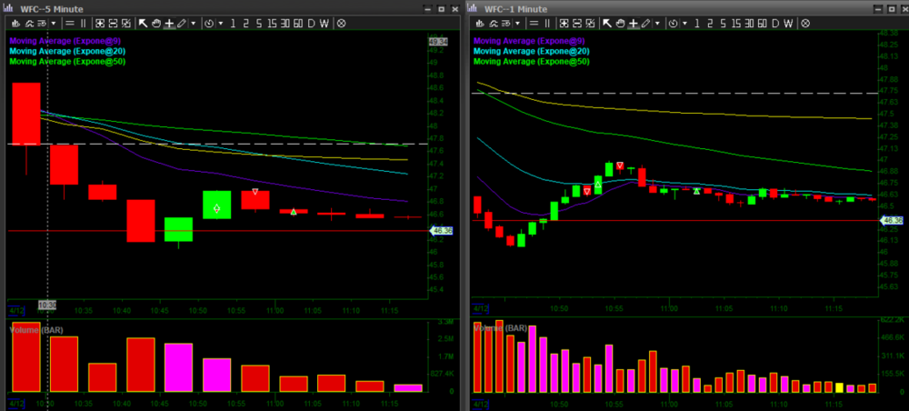Click green Moving Average (Expone@50) label in 1 Minute chart

(527, 62)
